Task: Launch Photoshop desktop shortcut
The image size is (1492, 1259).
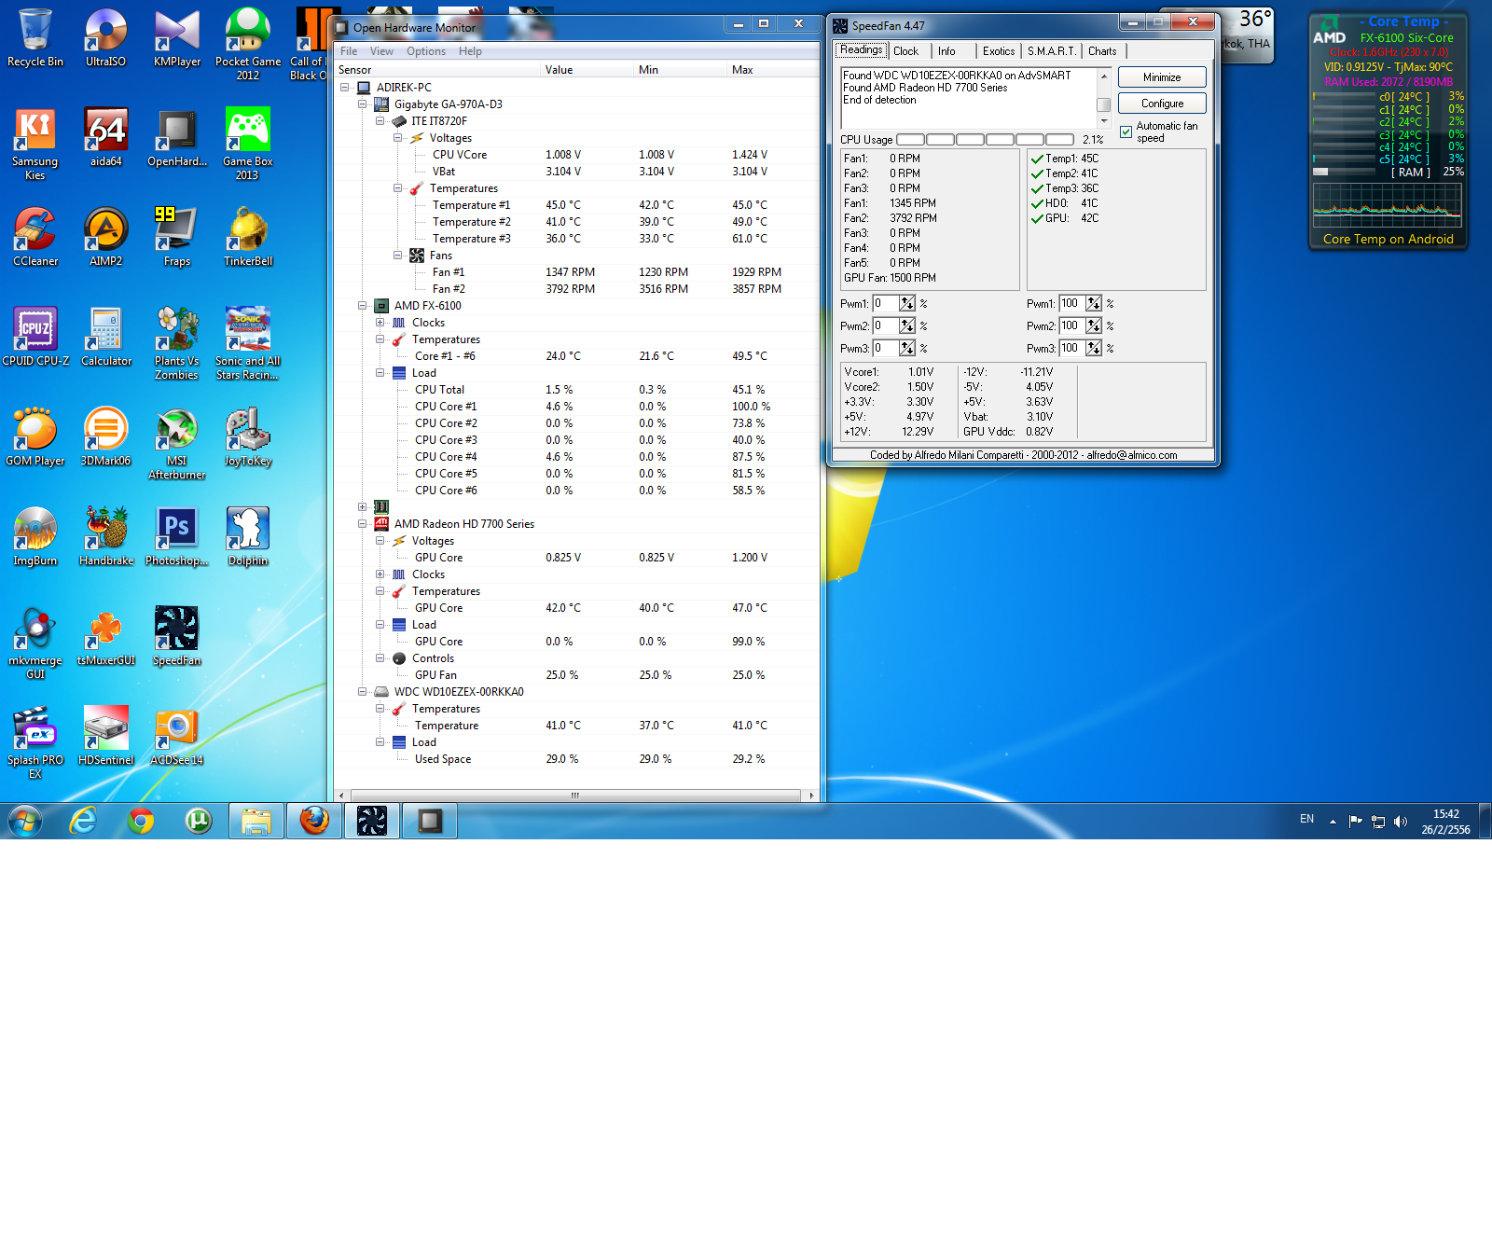Action: (177, 537)
